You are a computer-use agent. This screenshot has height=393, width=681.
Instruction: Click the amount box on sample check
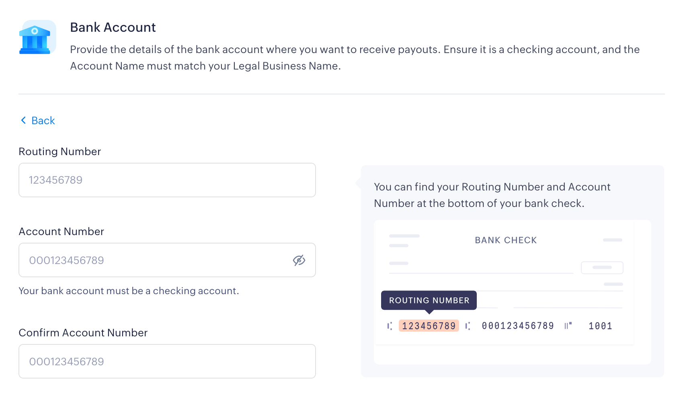tap(602, 268)
